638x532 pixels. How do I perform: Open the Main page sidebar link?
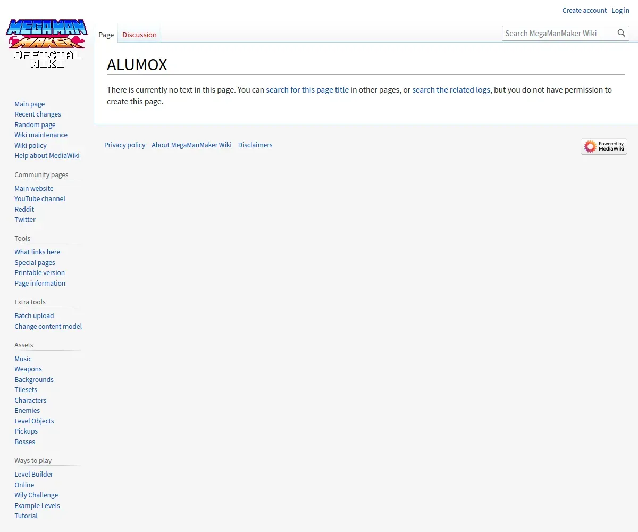(29, 104)
